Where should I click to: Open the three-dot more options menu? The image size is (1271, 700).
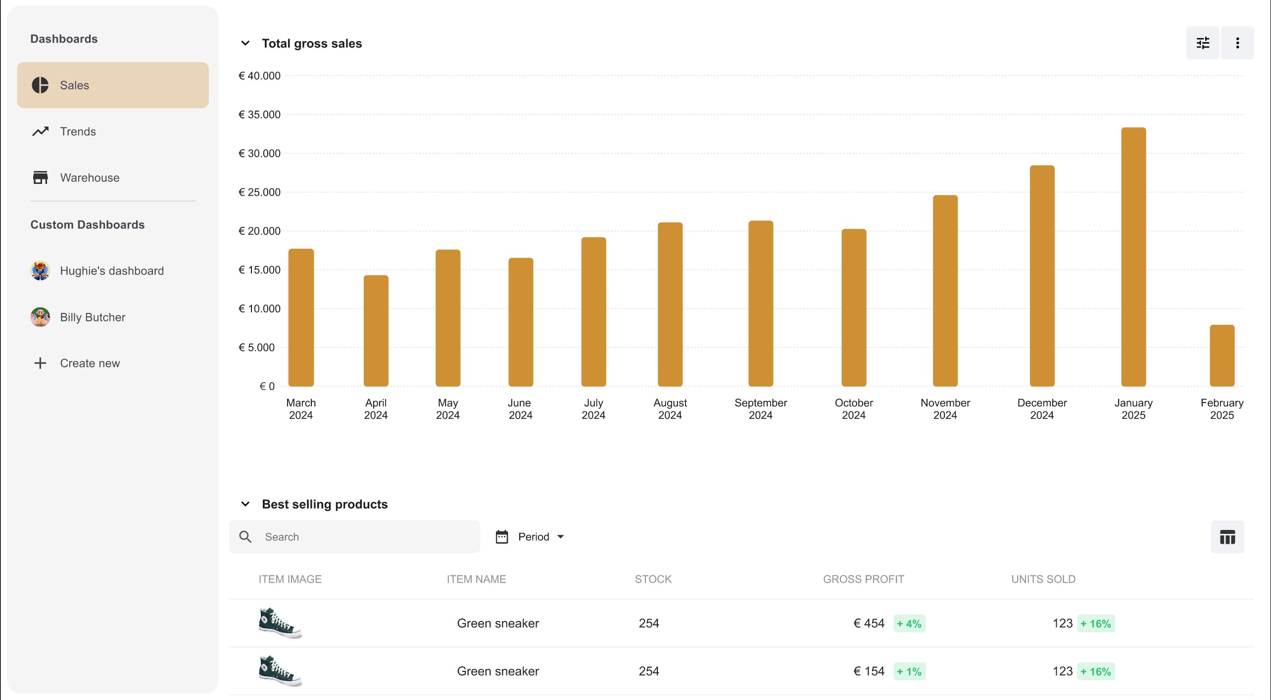click(x=1237, y=43)
